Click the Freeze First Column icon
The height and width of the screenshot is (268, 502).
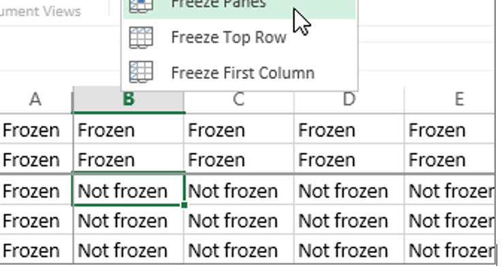(x=141, y=72)
